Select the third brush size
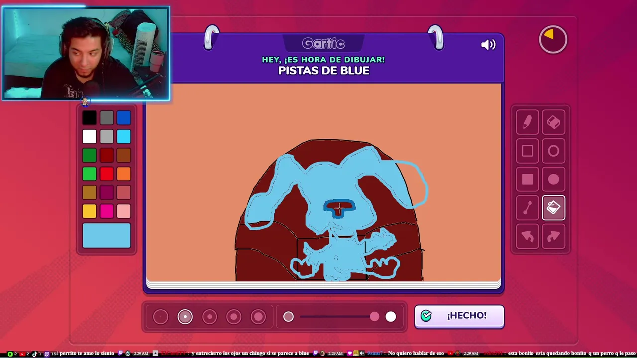Screen dimensions: 637x358 click(210, 317)
